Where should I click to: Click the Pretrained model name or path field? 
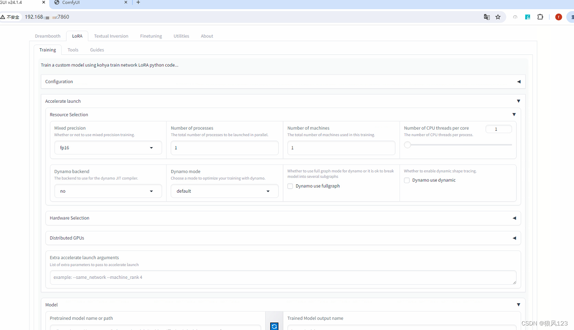pyautogui.click(x=155, y=328)
